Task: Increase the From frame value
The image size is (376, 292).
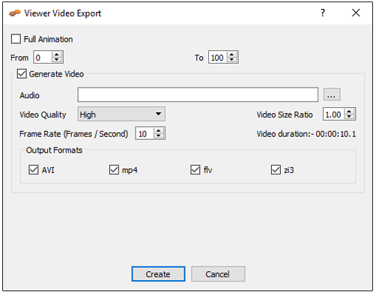Action: [x=57, y=55]
